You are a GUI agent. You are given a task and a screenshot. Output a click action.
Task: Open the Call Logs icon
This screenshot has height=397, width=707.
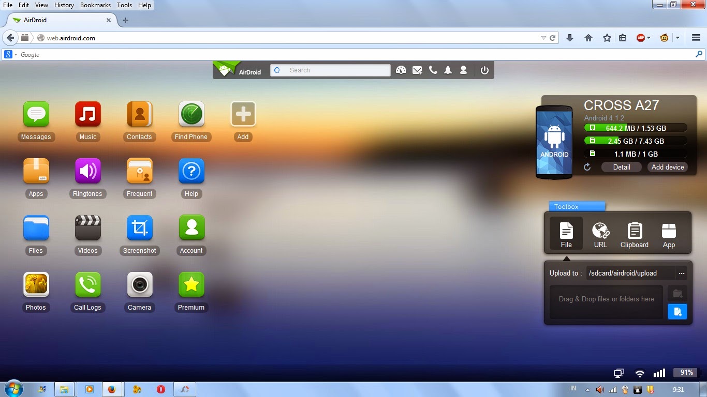pyautogui.click(x=88, y=284)
